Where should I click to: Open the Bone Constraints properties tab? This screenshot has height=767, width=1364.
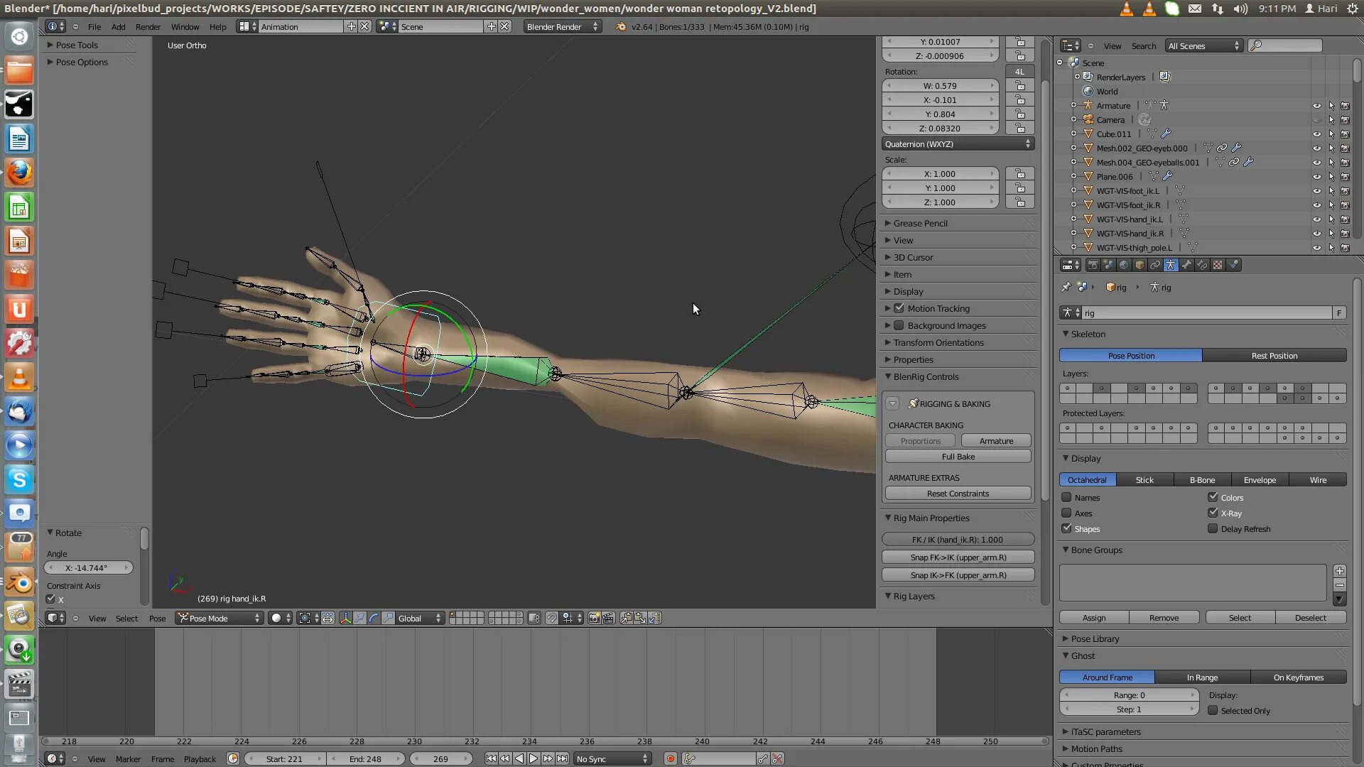(x=1202, y=265)
